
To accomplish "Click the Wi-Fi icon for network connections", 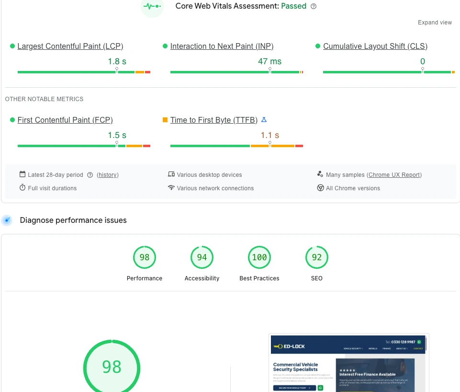I will pyautogui.click(x=171, y=188).
